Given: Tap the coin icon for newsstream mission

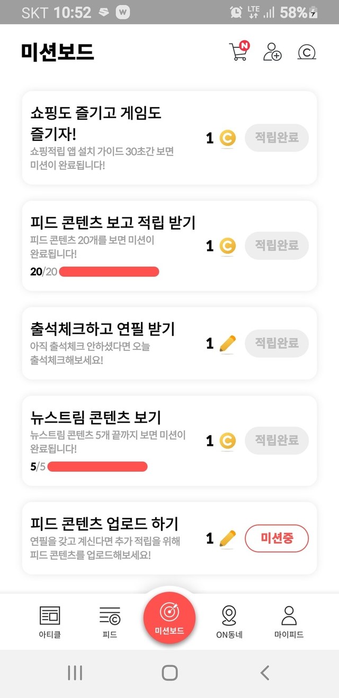Looking at the screenshot, I should click(x=227, y=441).
